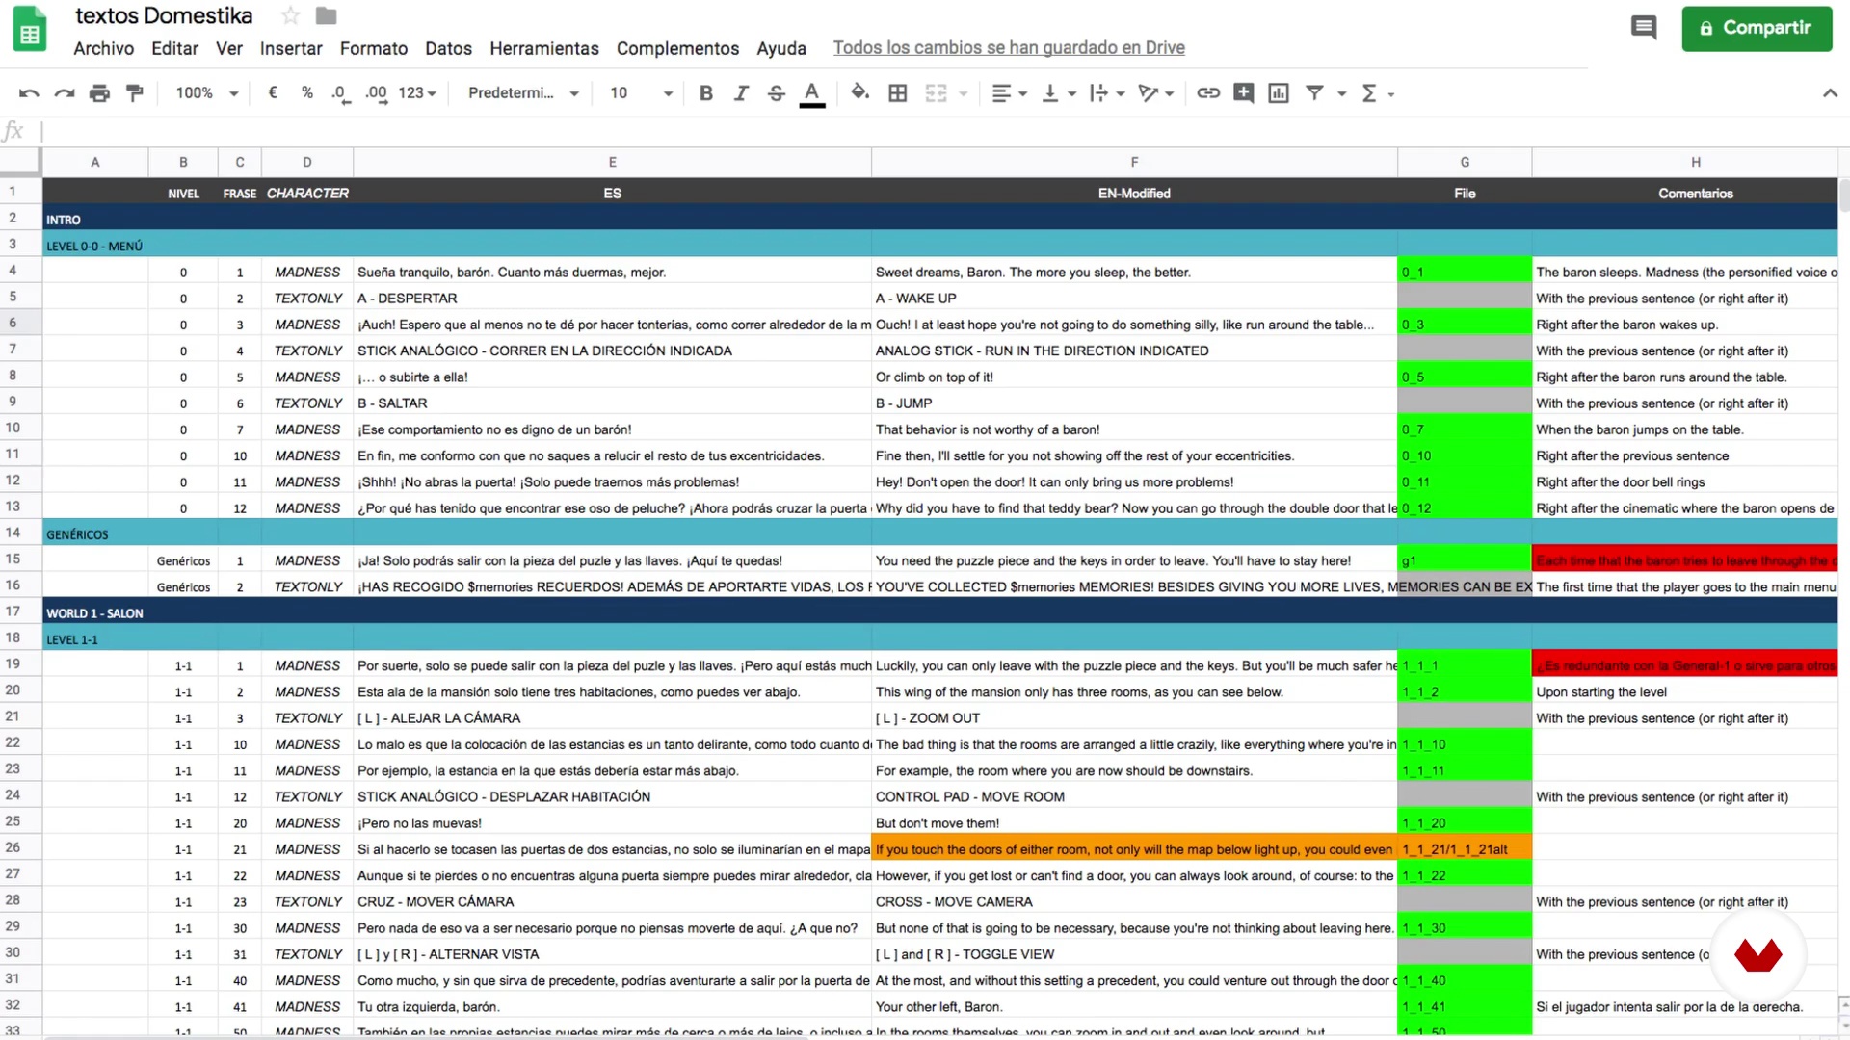Select the paint format roller
The width and height of the screenshot is (1850, 1040).
click(135, 93)
